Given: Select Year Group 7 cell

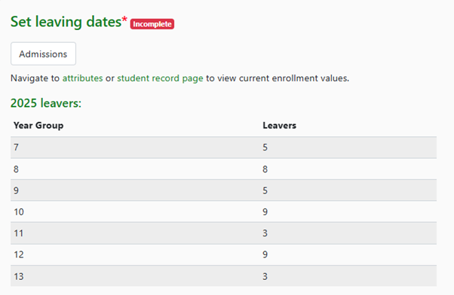Looking at the screenshot, I should pyautogui.click(x=135, y=147).
